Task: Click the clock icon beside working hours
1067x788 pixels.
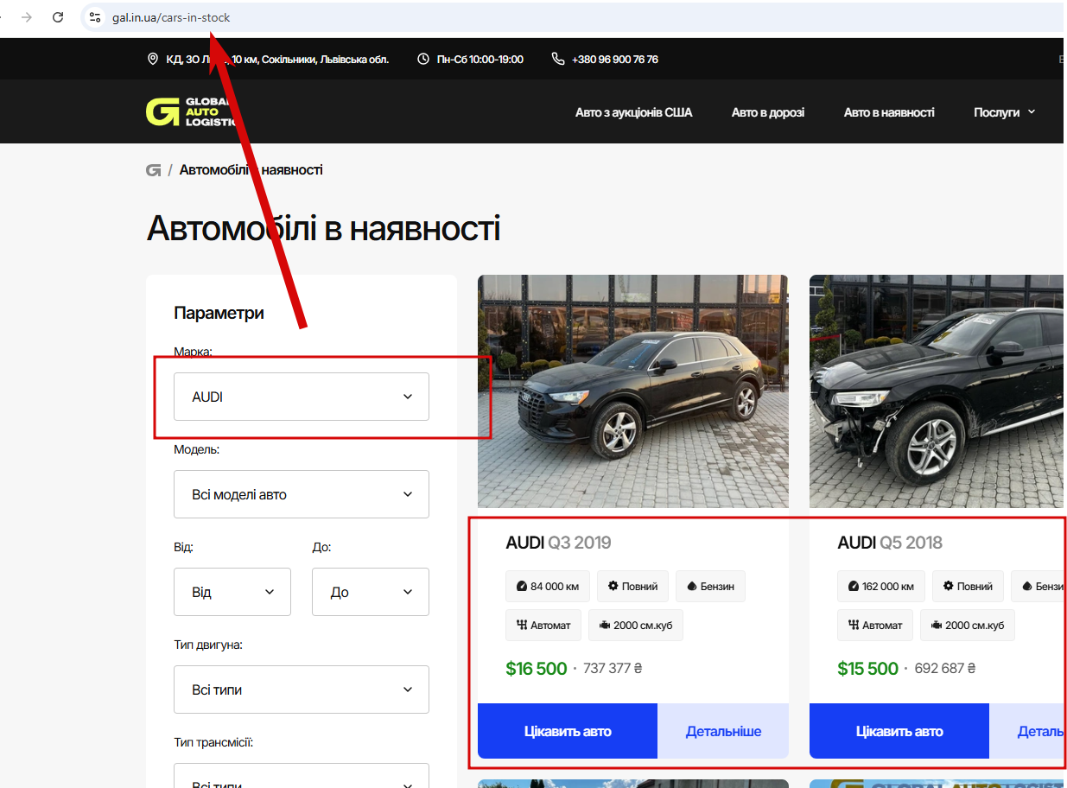Action: pos(423,60)
